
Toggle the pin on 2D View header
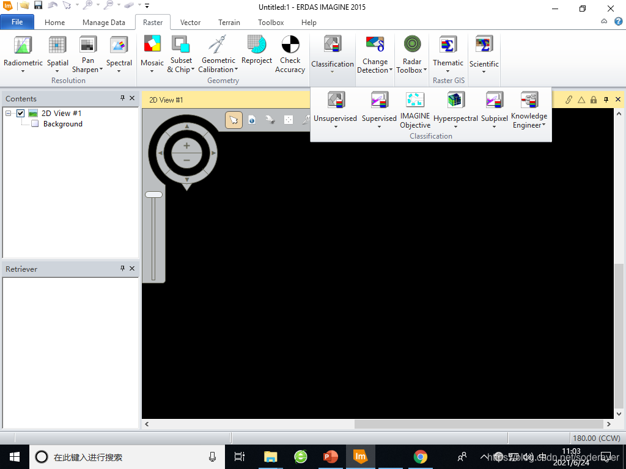606,100
